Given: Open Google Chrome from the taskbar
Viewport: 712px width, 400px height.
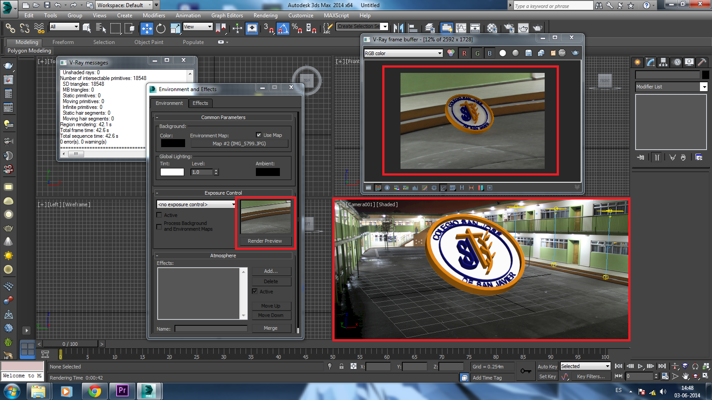Looking at the screenshot, I should 94,391.
